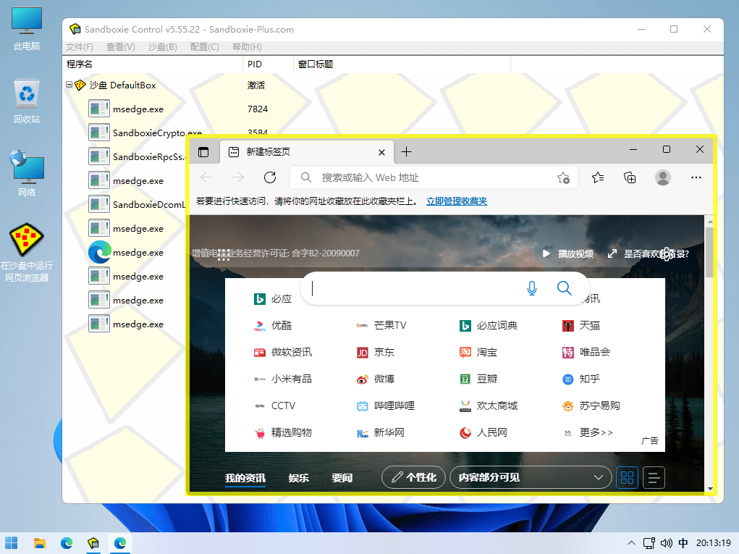The image size is (739, 554).
Task: Click the PID column header
Action: point(269,64)
